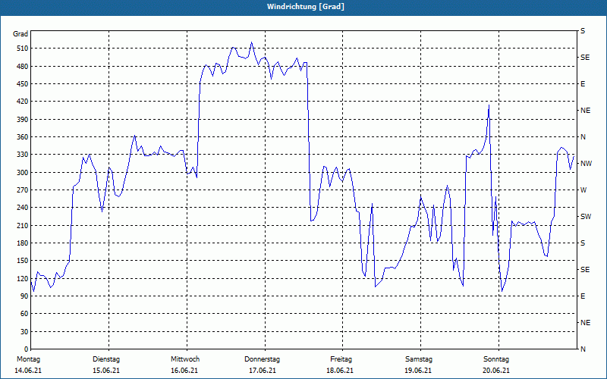607x379 pixels.
Task: Select the date 16.06.21
Action: [184, 371]
